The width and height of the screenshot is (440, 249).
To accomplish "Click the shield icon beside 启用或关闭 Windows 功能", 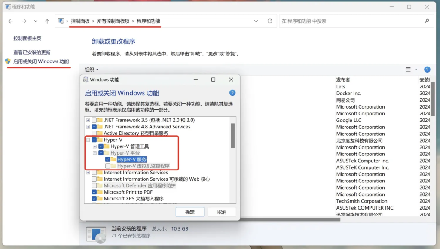I will pos(8,61).
